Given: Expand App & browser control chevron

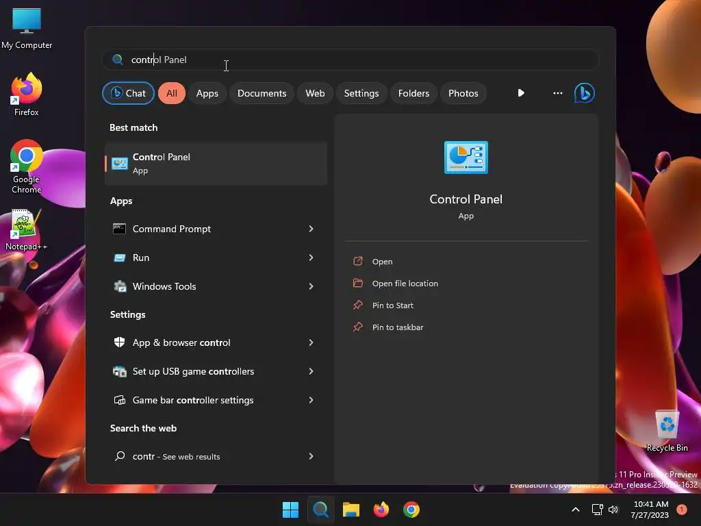Looking at the screenshot, I should point(311,342).
